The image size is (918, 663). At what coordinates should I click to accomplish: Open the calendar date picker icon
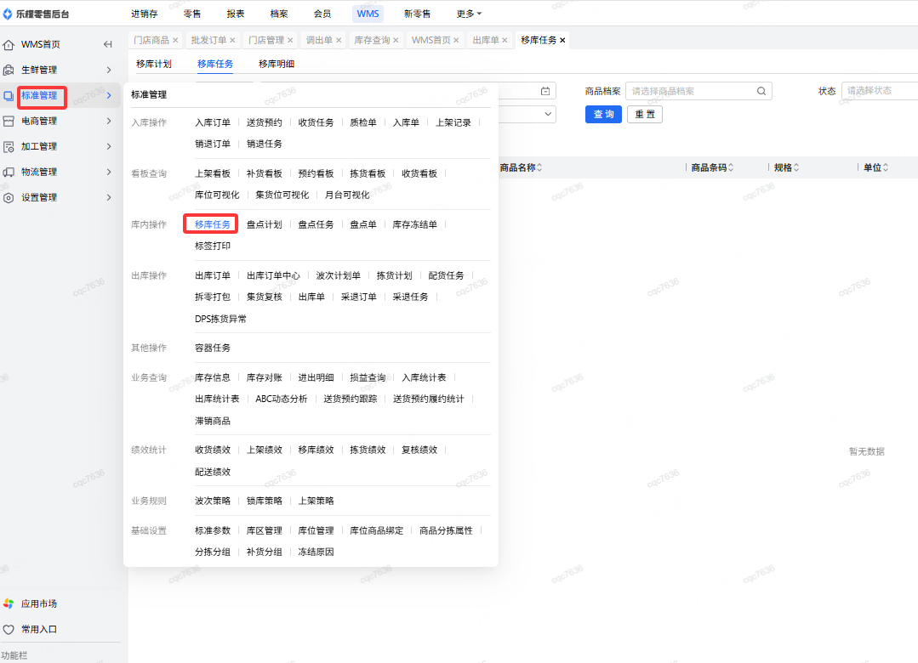click(545, 91)
